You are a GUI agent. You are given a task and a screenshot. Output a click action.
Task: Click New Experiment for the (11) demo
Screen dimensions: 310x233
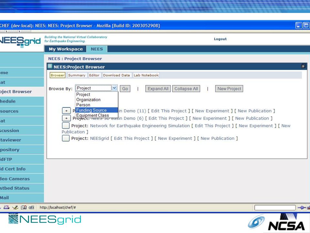(x=212, y=111)
